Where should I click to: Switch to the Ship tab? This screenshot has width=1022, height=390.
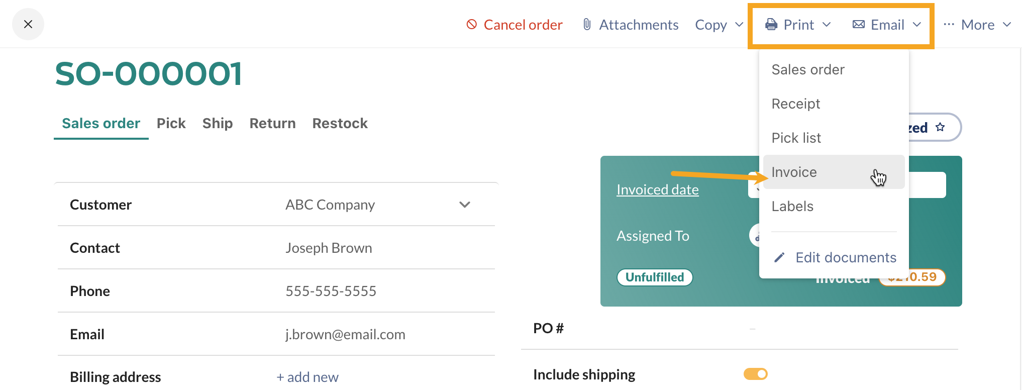point(218,123)
